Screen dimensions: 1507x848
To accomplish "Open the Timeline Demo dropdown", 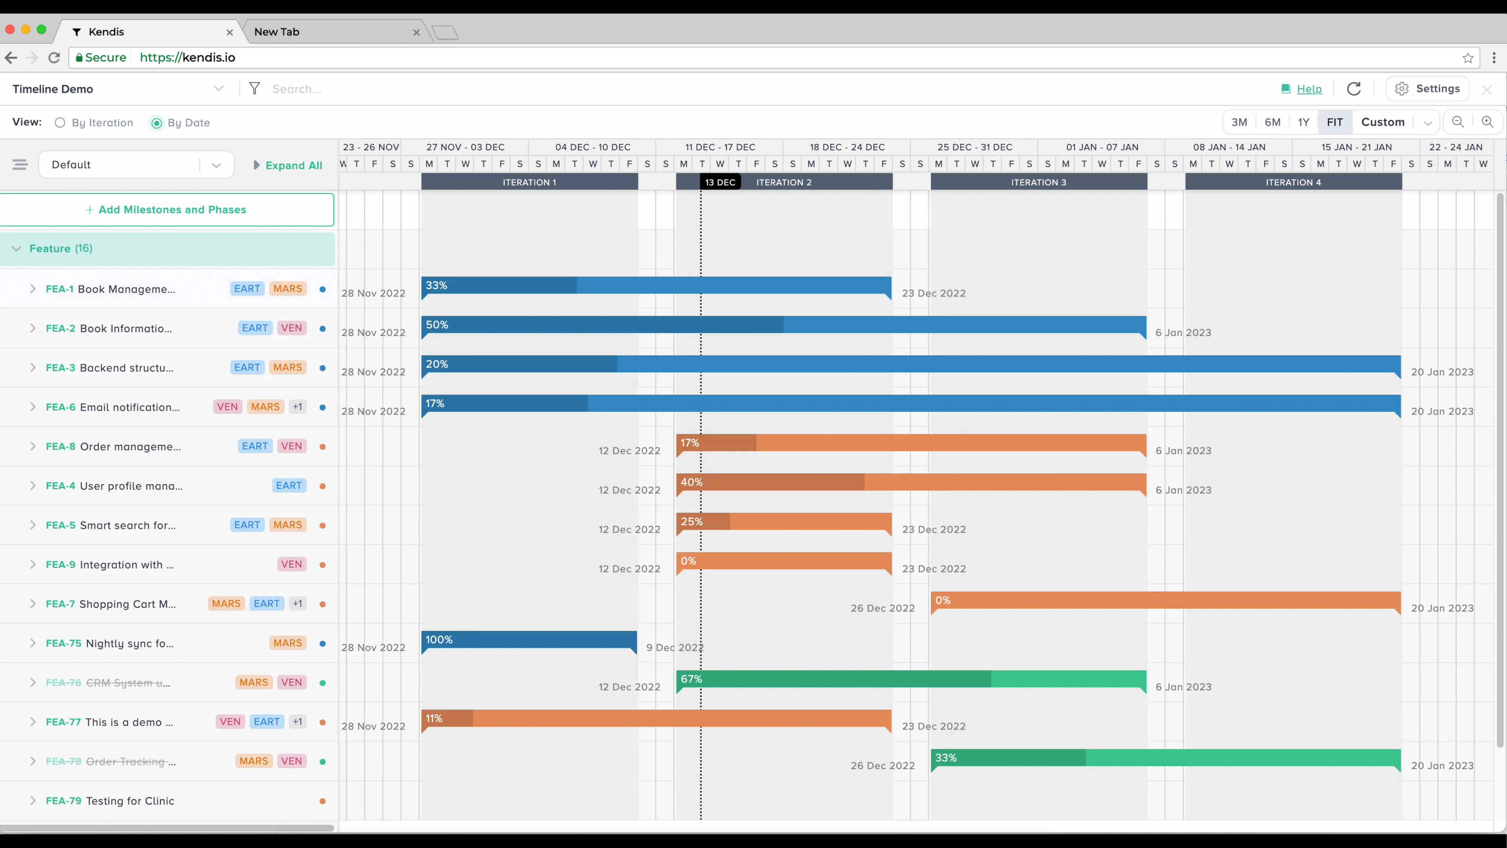I will tap(218, 89).
